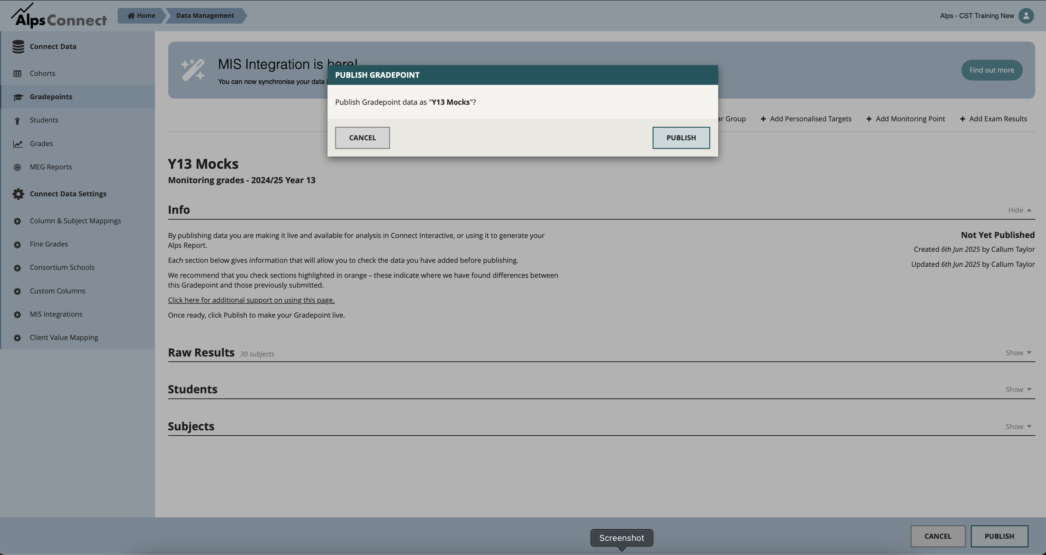Open Custom Columns settings
Screen dimensions: 1046x555
pyautogui.click(x=78, y=291)
